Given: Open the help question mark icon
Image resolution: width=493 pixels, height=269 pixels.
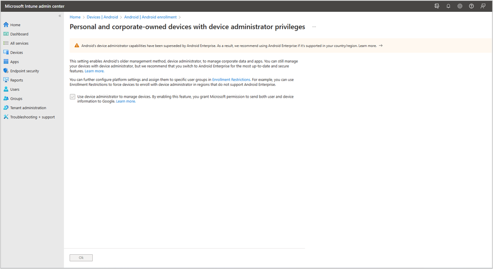Looking at the screenshot, I should [x=471, y=6].
